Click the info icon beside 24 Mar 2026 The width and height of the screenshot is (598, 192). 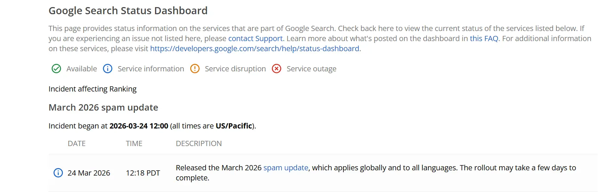58,173
